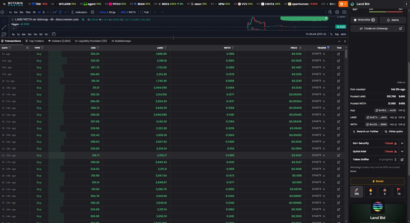Collapse the volume indicator legend arrow
Image resolution: width=410 pixels, height=223 pixels.
14,29
